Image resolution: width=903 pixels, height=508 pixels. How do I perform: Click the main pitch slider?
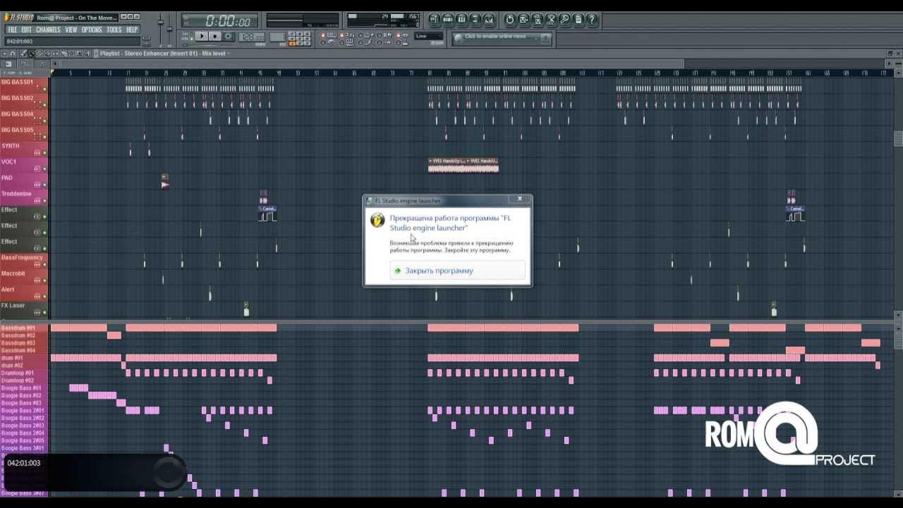pyautogui.click(x=170, y=28)
